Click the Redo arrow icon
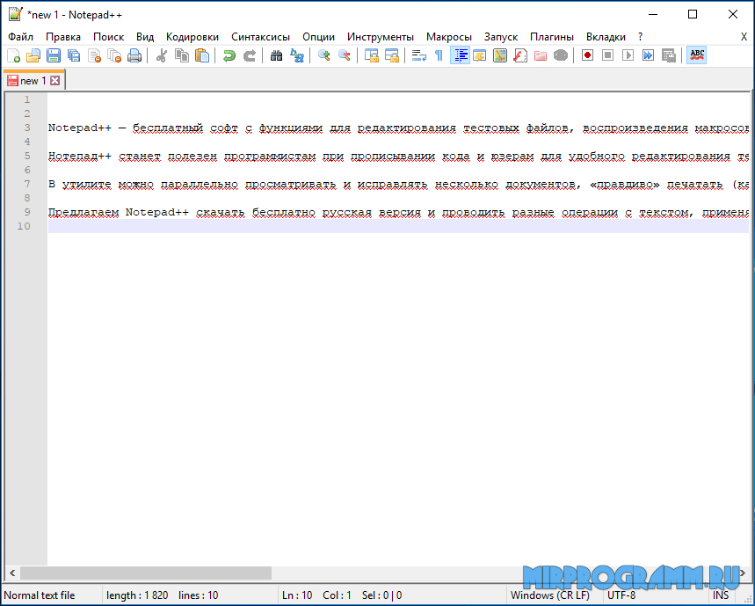755x606 pixels. click(x=250, y=56)
